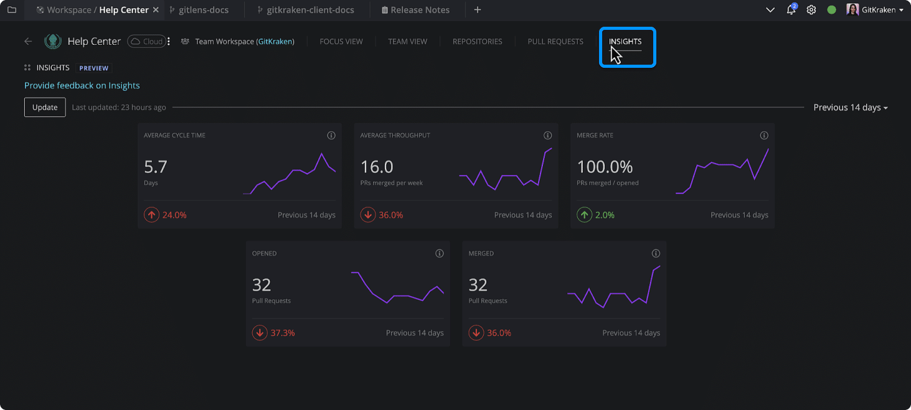Open the three-dot menu beside the Cloud badge

point(168,40)
